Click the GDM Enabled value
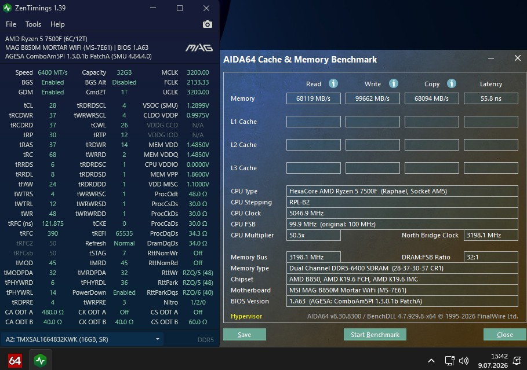 click(52, 92)
